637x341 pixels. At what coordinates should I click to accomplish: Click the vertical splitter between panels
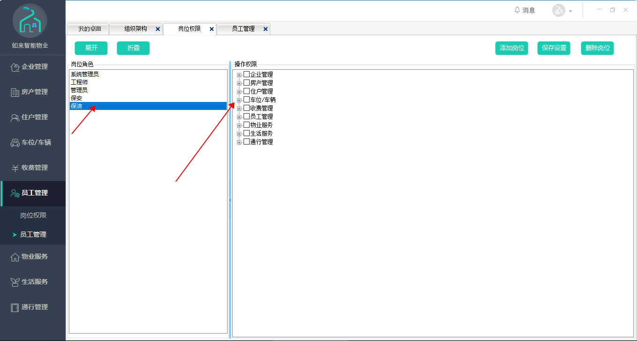[x=230, y=200]
